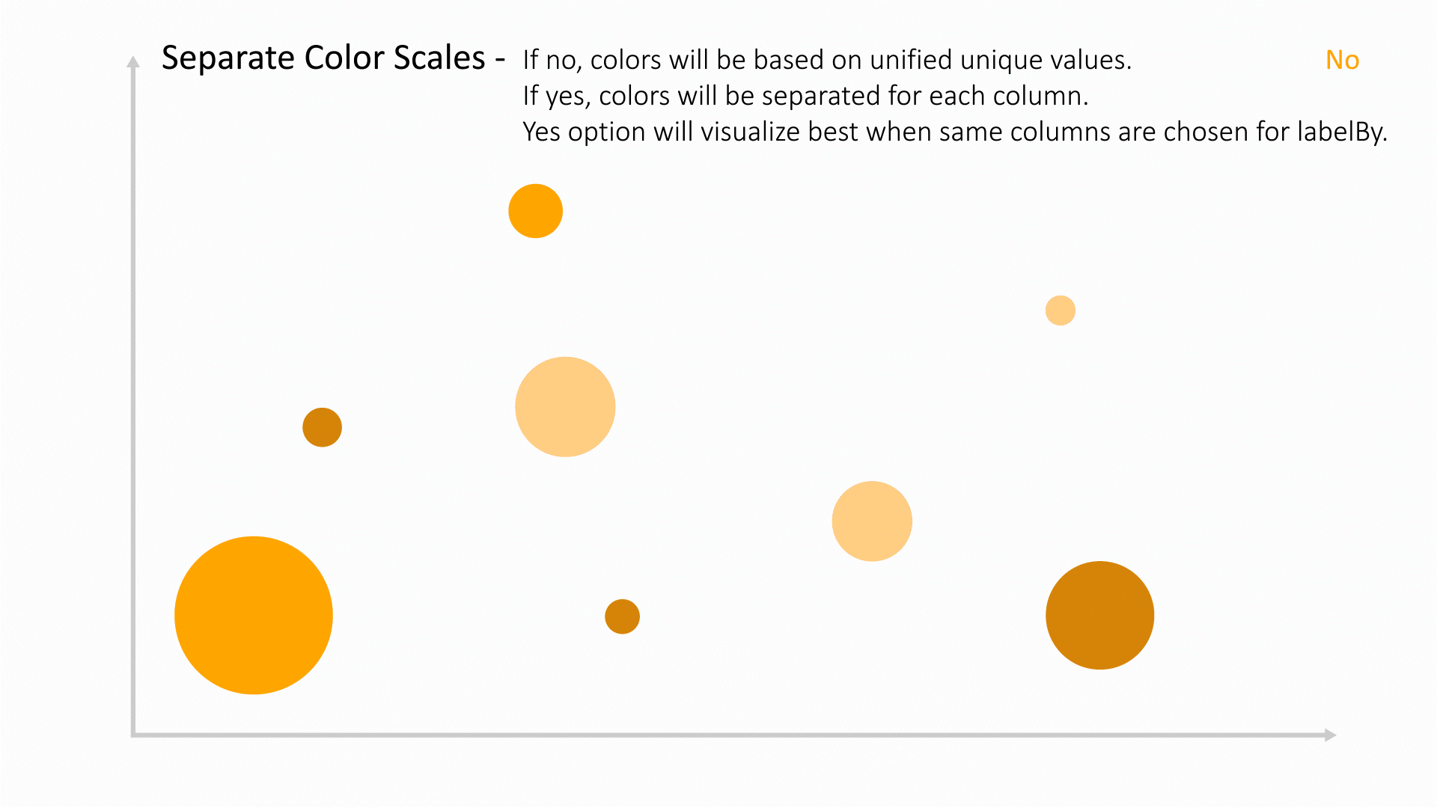Select the bright orange bubble at the top
This screenshot has height=808, width=1437.
pos(535,211)
